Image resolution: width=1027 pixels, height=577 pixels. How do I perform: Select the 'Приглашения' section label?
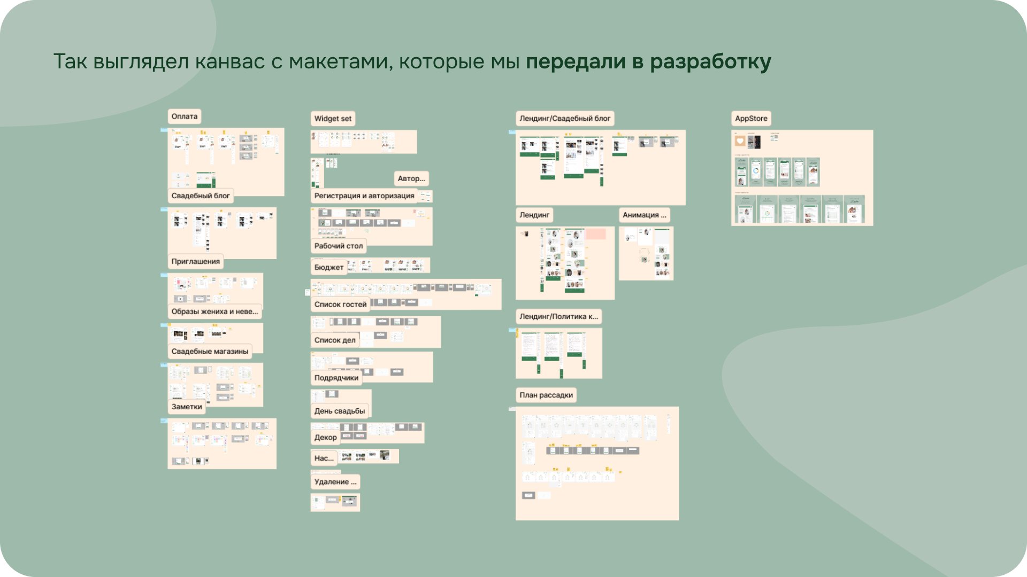(195, 262)
